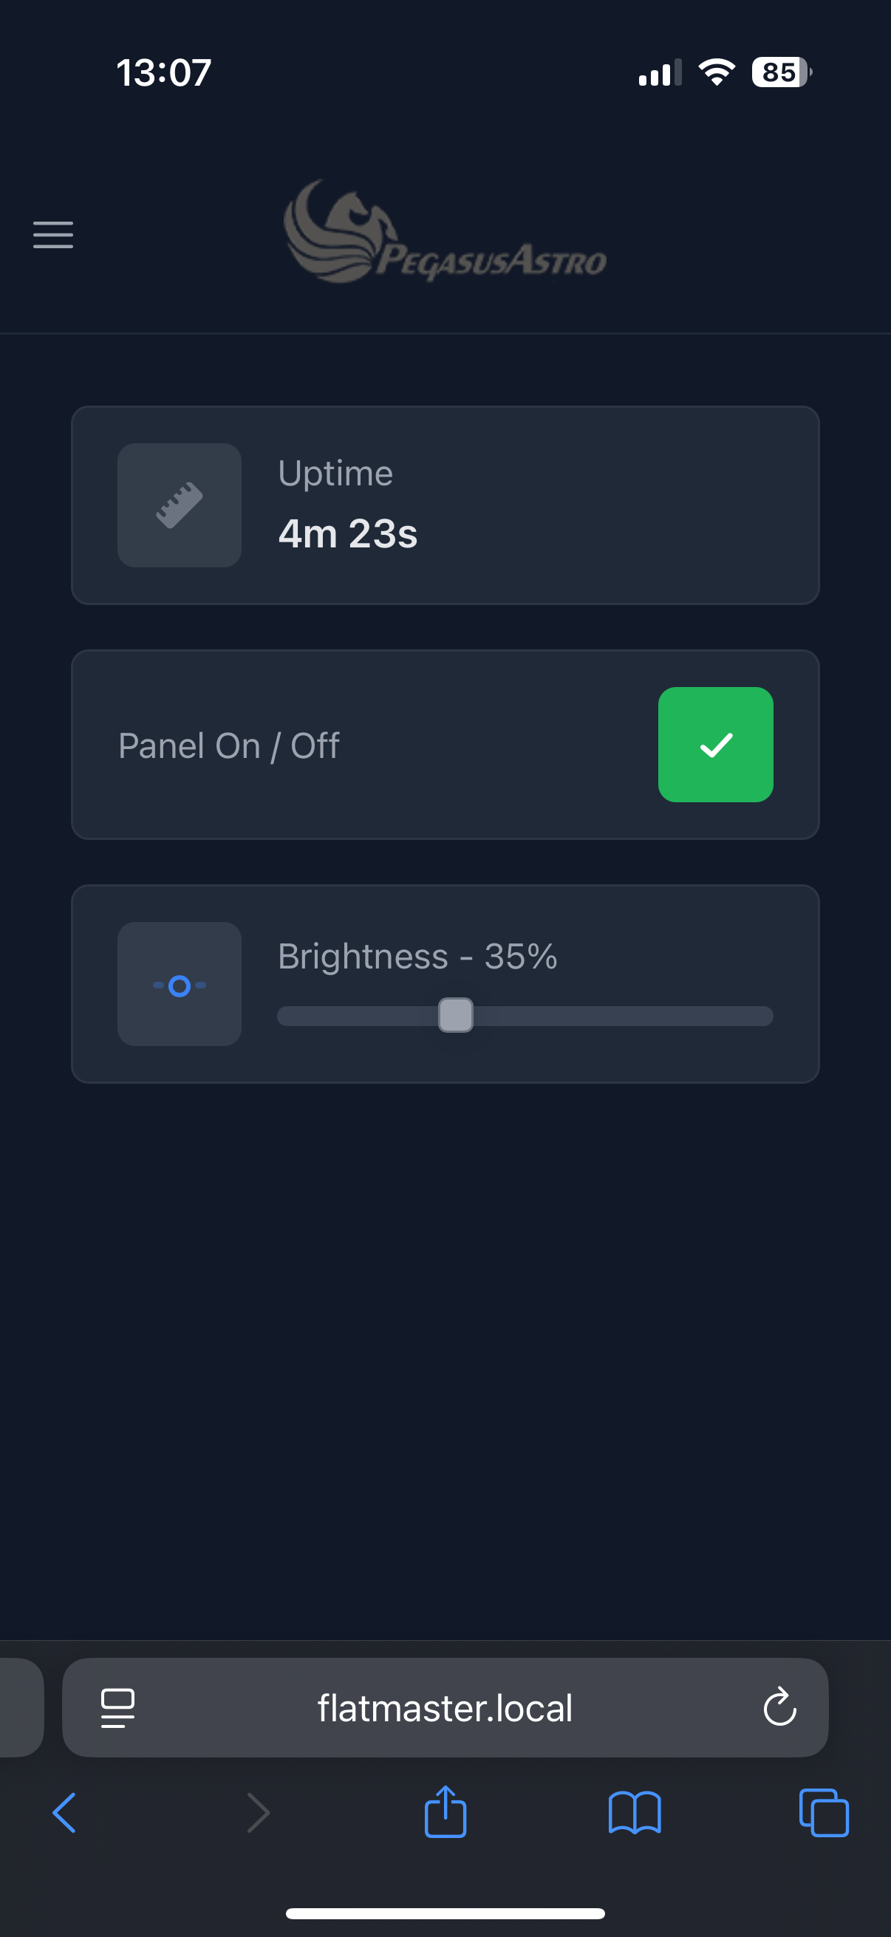Tap the battery indicator in the status bar
Screen dimensions: 891x1937
point(781,72)
